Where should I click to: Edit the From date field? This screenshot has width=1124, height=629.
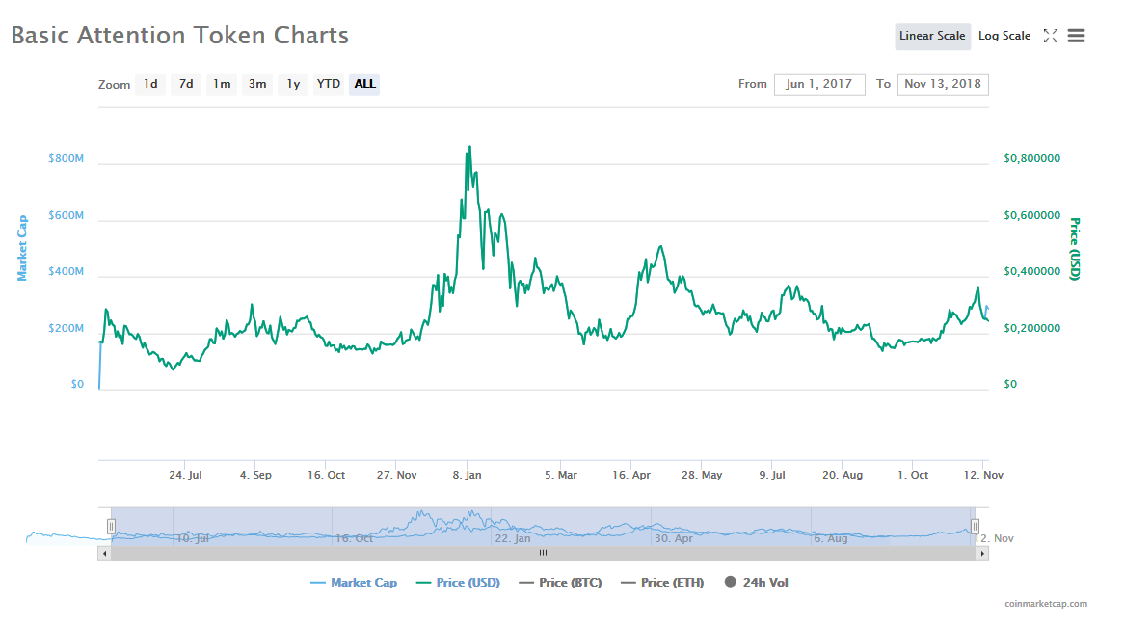(819, 84)
